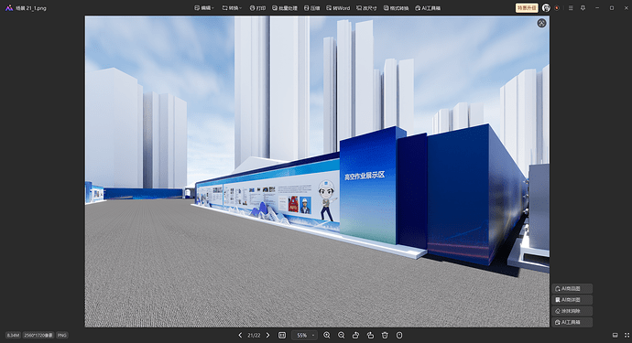
Task: Click the 转Word conversion button
Action: click(x=338, y=7)
